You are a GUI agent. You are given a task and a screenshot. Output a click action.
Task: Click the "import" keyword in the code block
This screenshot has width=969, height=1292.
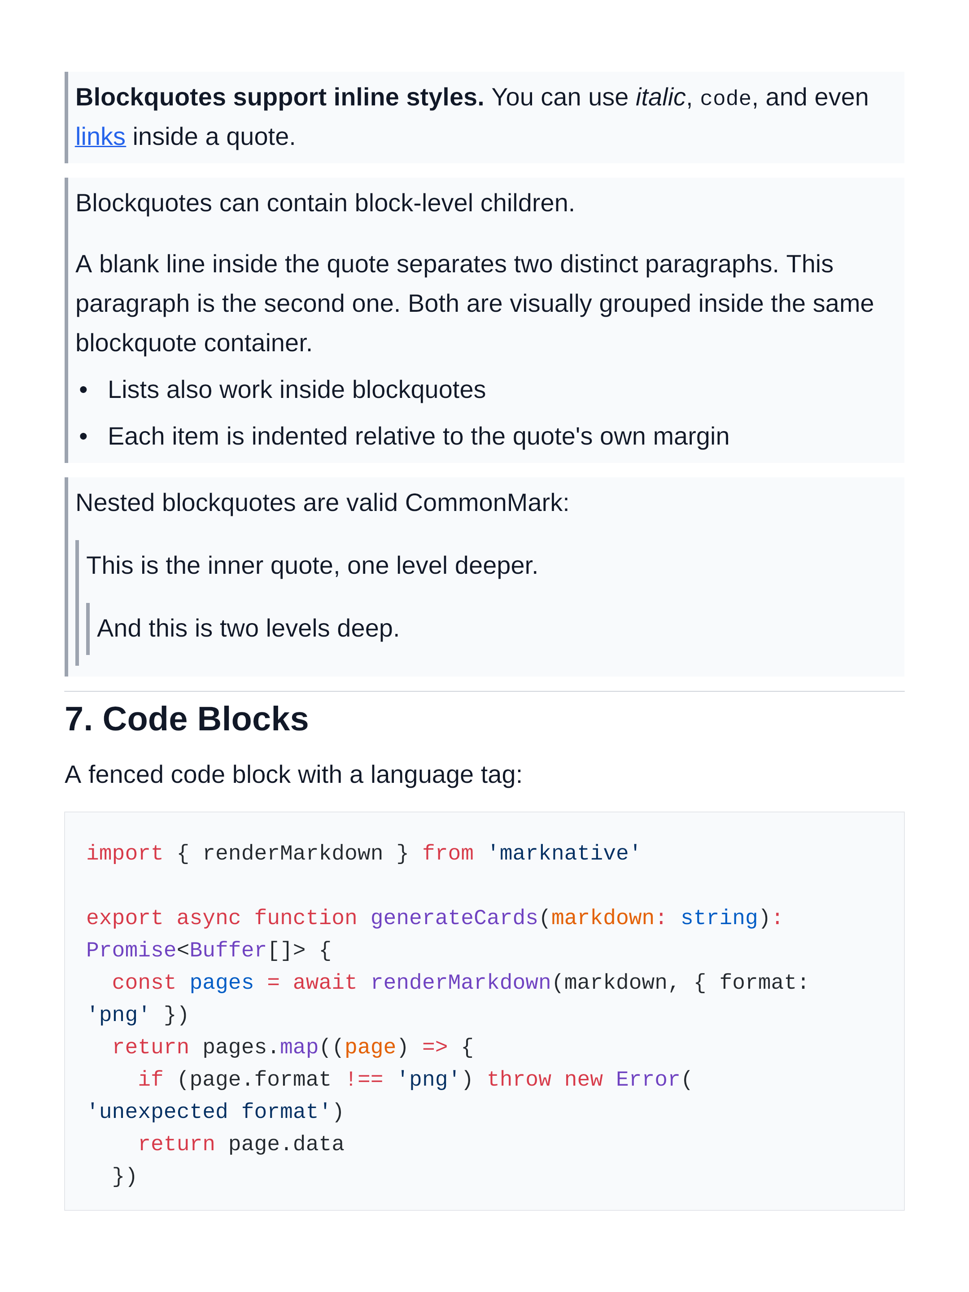(x=124, y=853)
